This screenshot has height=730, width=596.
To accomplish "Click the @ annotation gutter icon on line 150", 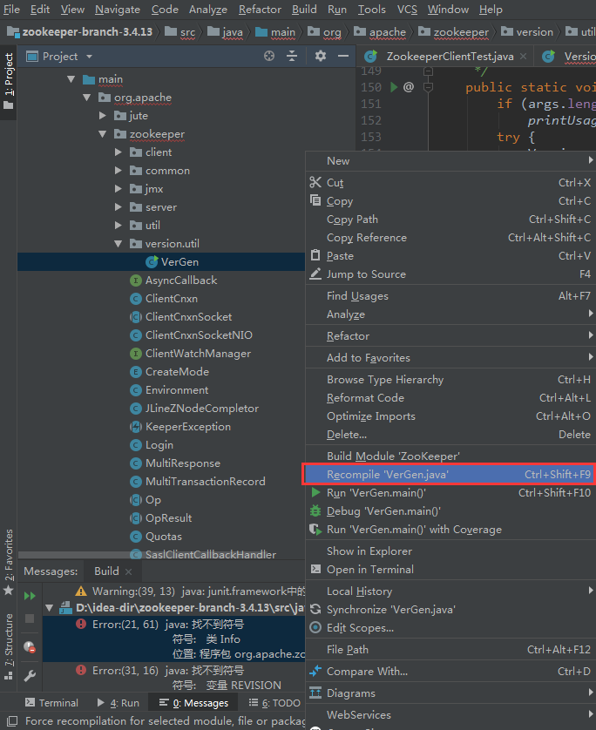I will [x=409, y=87].
